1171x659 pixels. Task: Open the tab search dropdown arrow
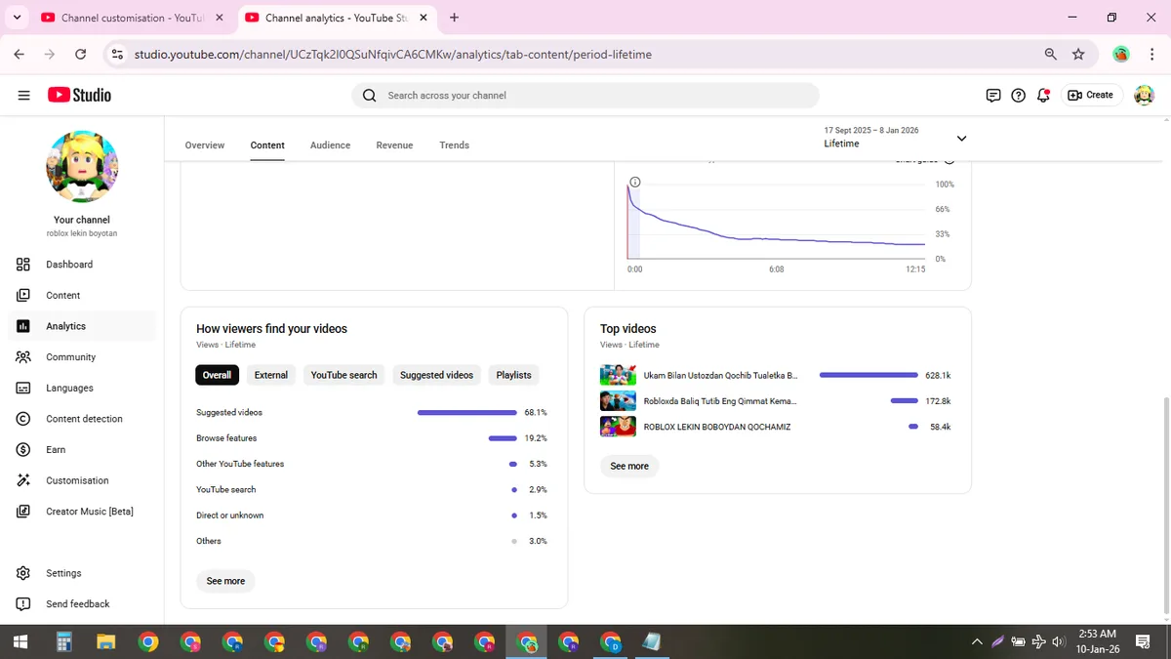(17, 18)
